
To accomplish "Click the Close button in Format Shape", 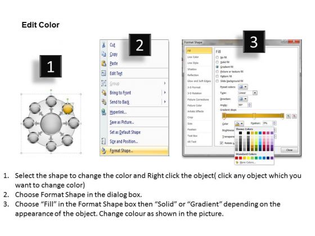I will [x=289, y=150].
